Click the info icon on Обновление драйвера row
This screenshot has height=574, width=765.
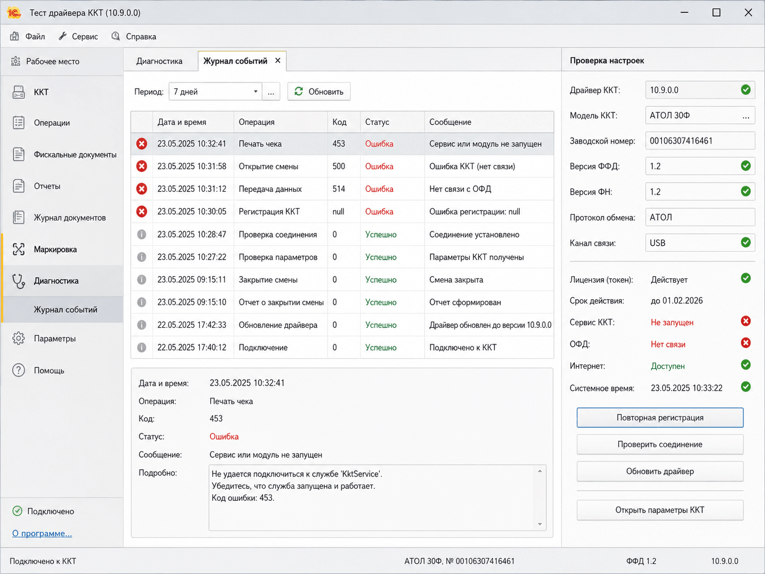point(142,325)
